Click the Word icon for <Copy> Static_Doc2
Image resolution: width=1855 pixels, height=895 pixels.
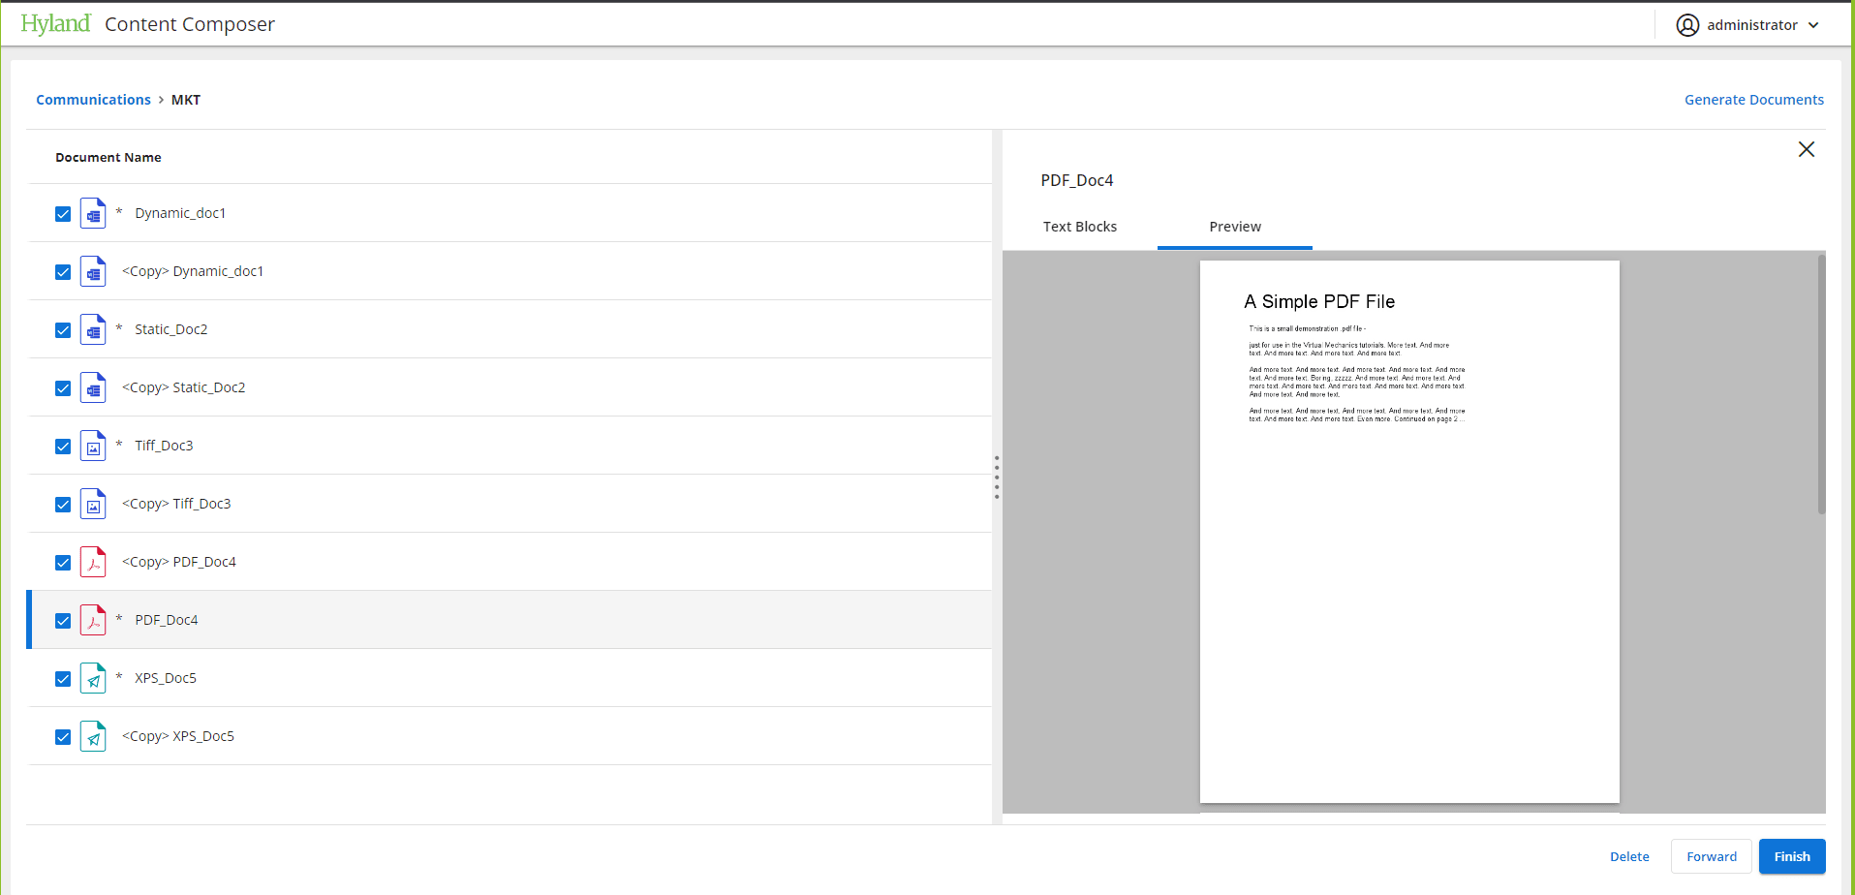[x=93, y=387]
